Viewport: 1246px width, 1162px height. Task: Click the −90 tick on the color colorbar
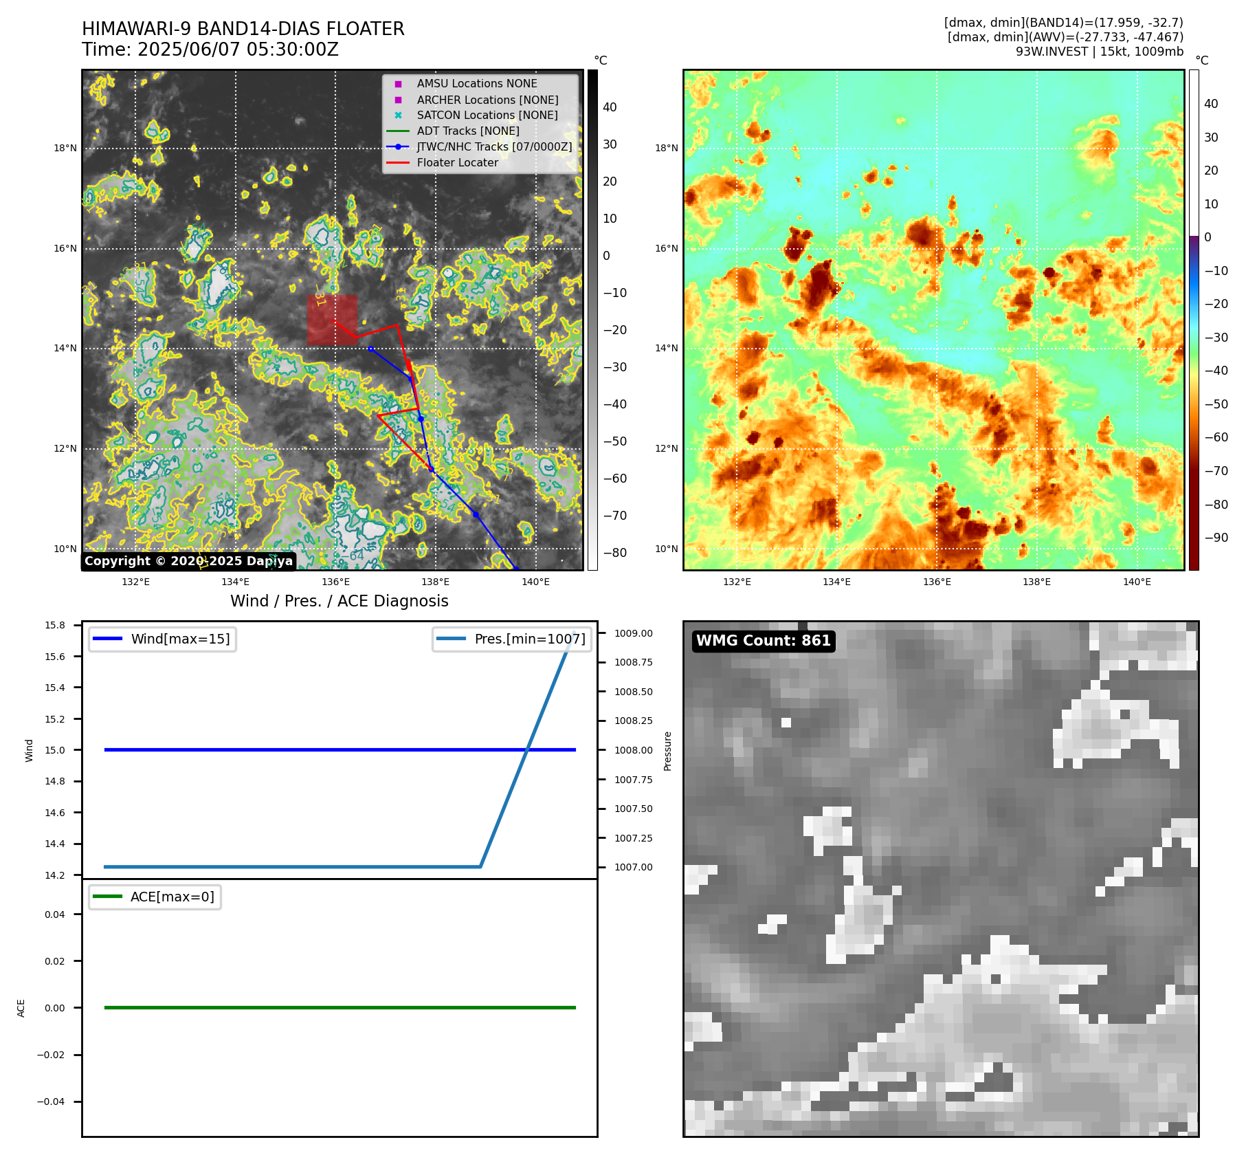[1216, 538]
